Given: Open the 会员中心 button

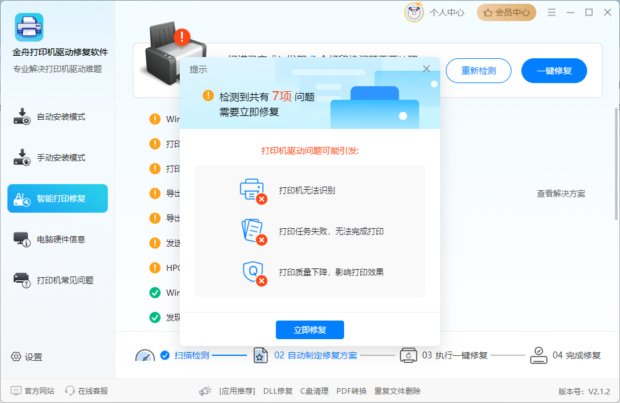Looking at the screenshot, I should 506,12.
